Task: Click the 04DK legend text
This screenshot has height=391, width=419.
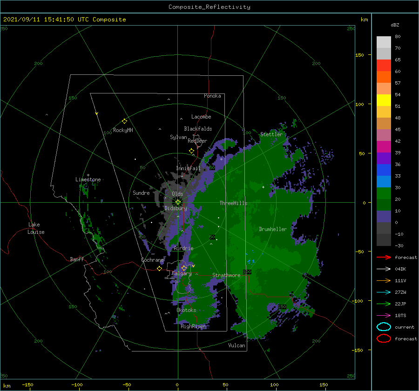Action: [x=400, y=269]
